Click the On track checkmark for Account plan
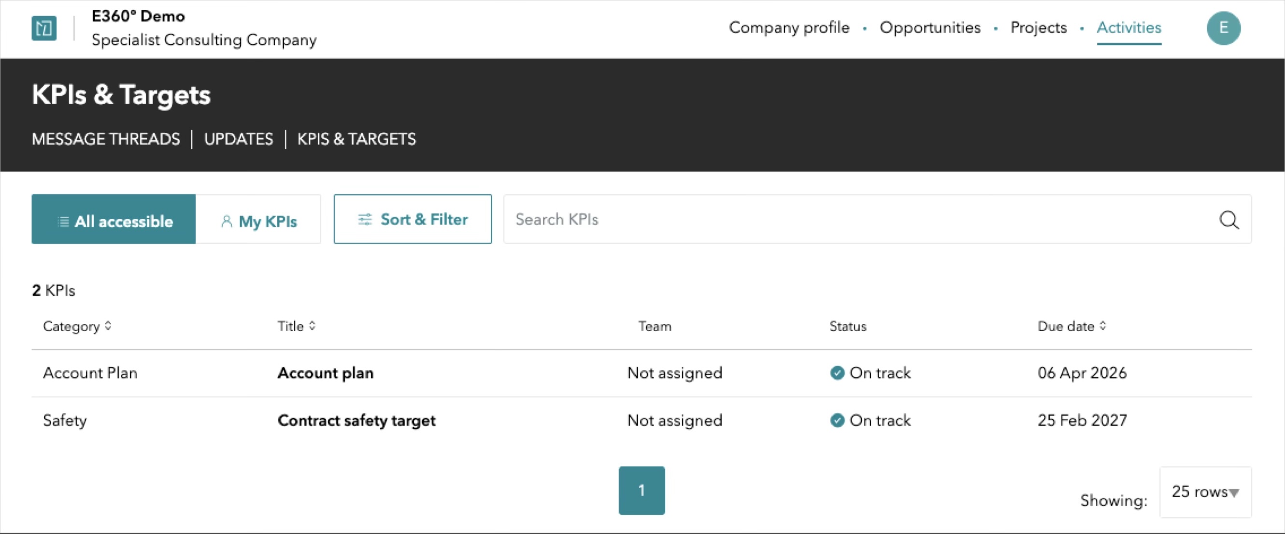Screen dimensions: 1285x534 pos(837,372)
